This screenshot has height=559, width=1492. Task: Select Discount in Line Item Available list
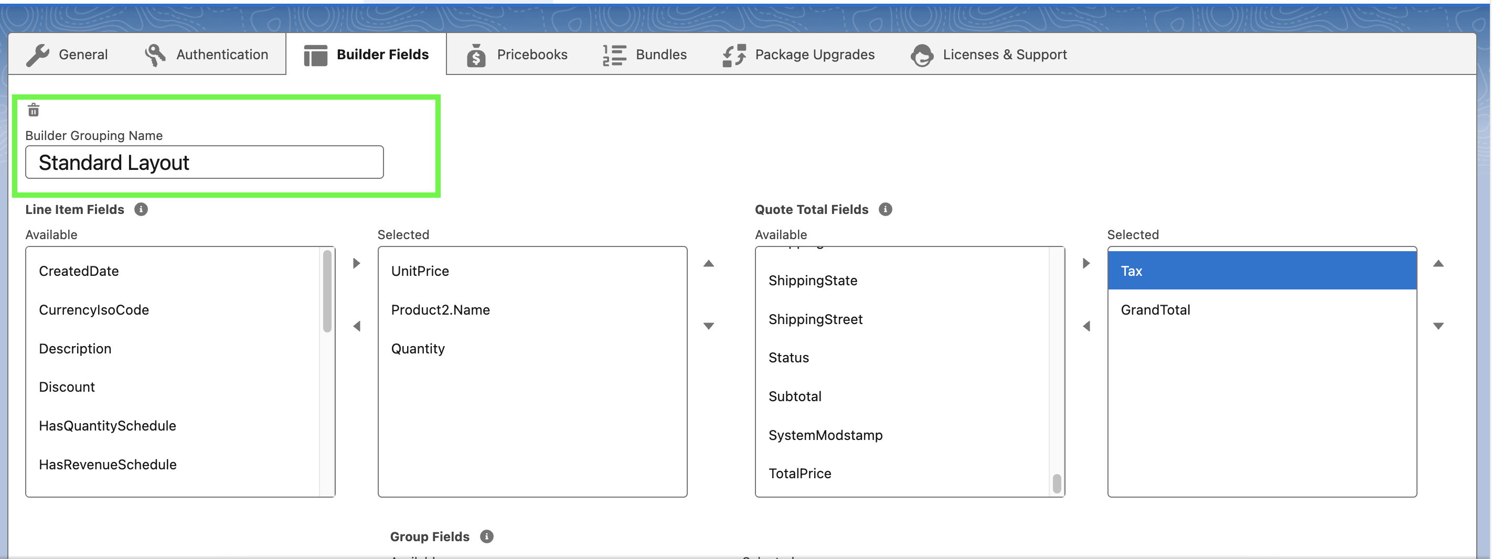pyautogui.click(x=67, y=386)
